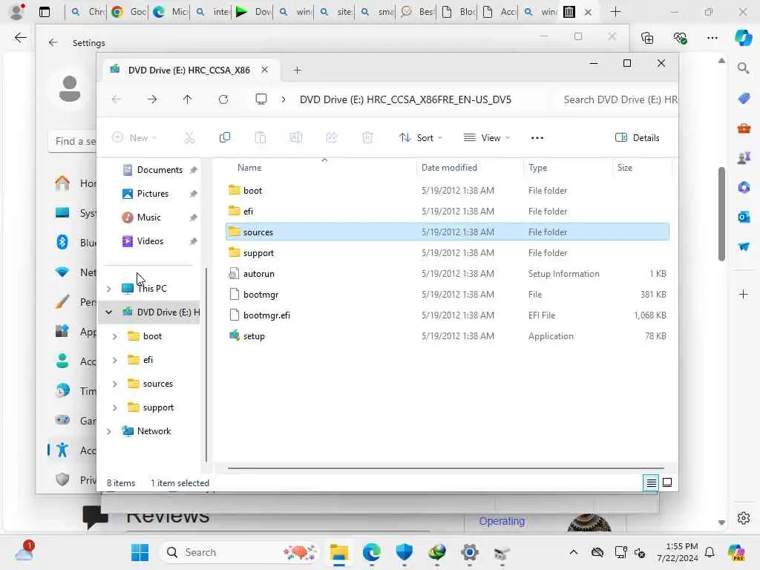Expand the support folder in navigation tree

[x=115, y=407]
